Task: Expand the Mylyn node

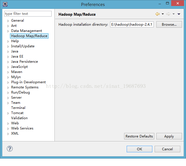Action: [8, 77]
